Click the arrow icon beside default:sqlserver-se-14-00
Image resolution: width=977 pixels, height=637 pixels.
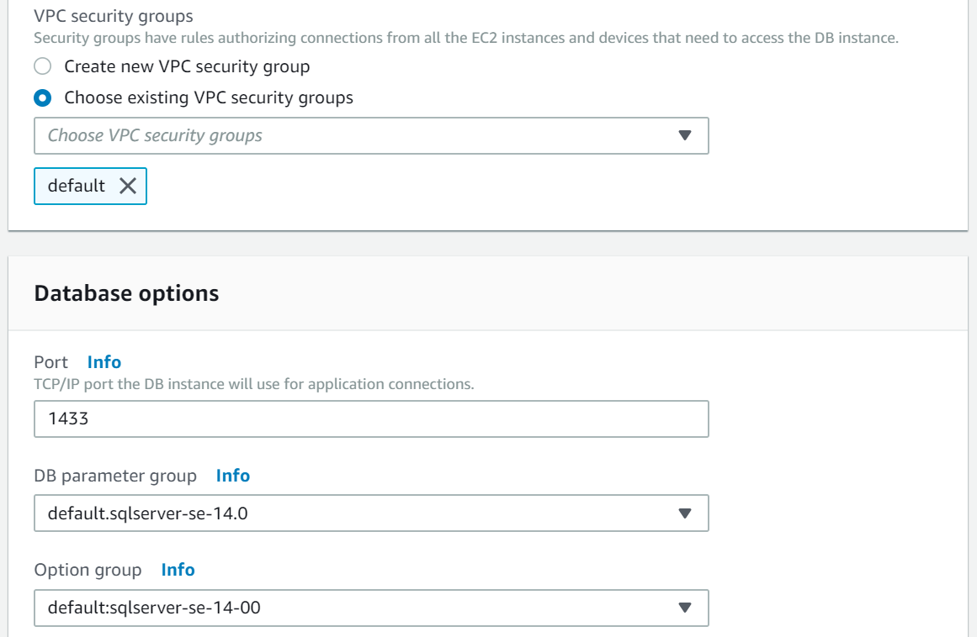tap(684, 607)
